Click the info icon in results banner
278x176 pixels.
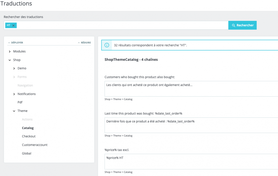(107, 45)
